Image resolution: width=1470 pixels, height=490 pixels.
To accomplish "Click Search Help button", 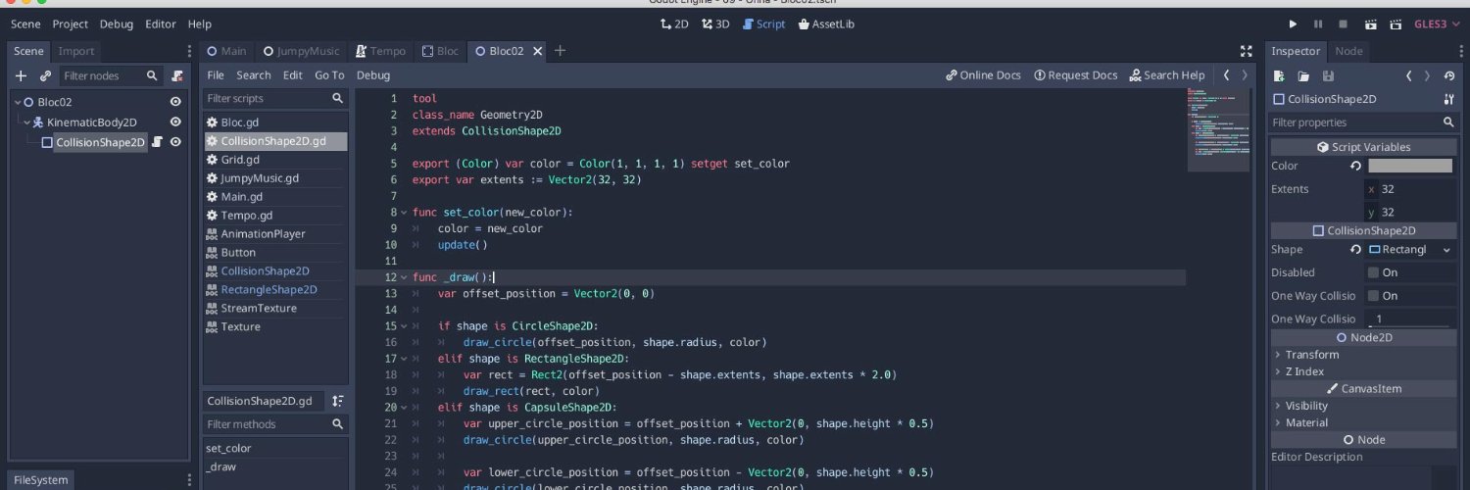I will point(1167,74).
